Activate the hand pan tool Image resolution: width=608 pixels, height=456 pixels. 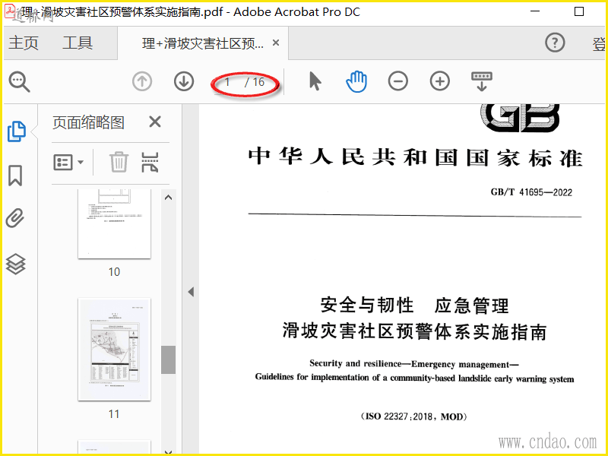click(x=356, y=81)
